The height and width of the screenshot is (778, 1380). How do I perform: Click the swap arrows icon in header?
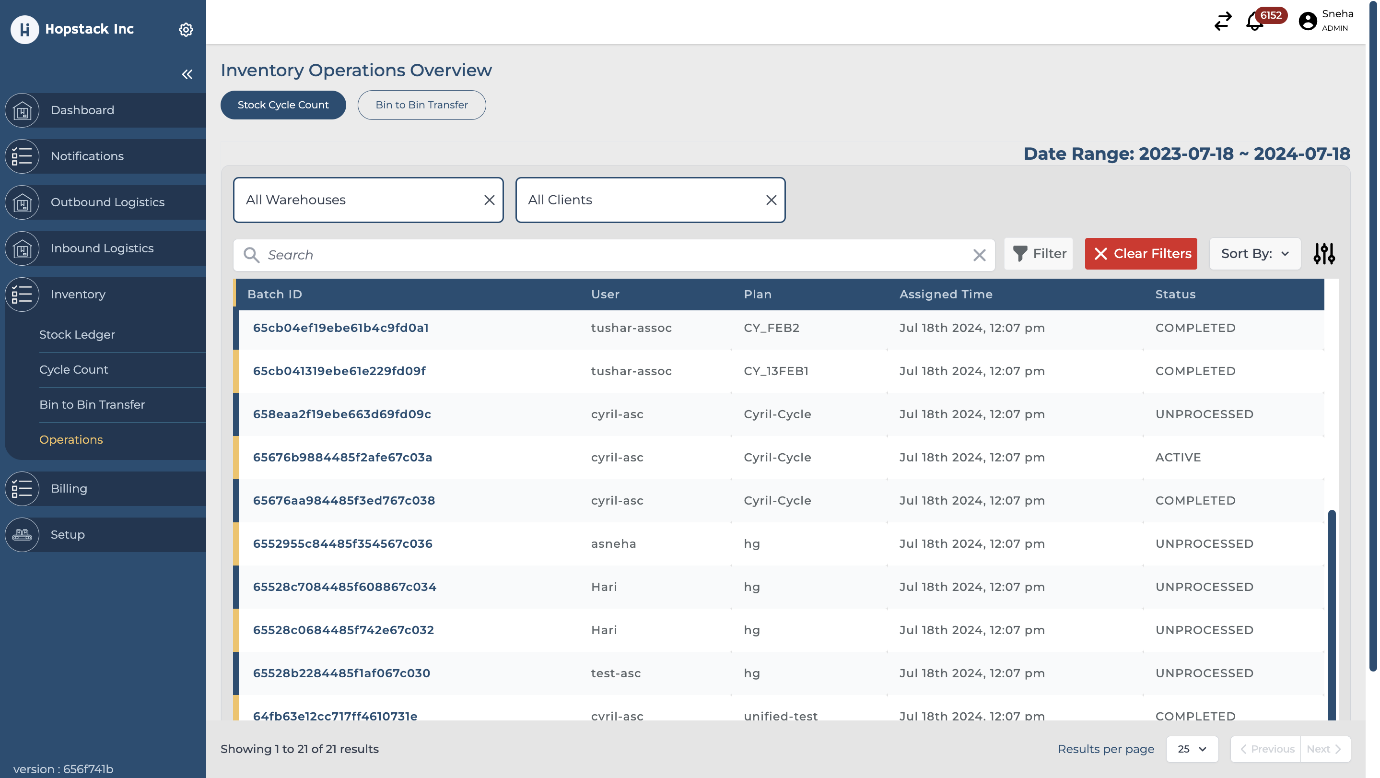1223,22
